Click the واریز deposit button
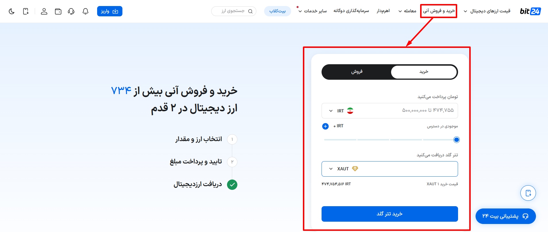Image resolution: width=548 pixels, height=232 pixels. pyautogui.click(x=110, y=11)
